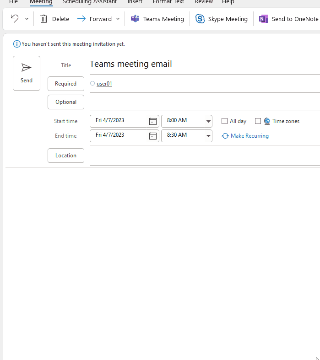This screenshot has width=320, height=360.
Task: Click the Delete label text
Action: 60,19
